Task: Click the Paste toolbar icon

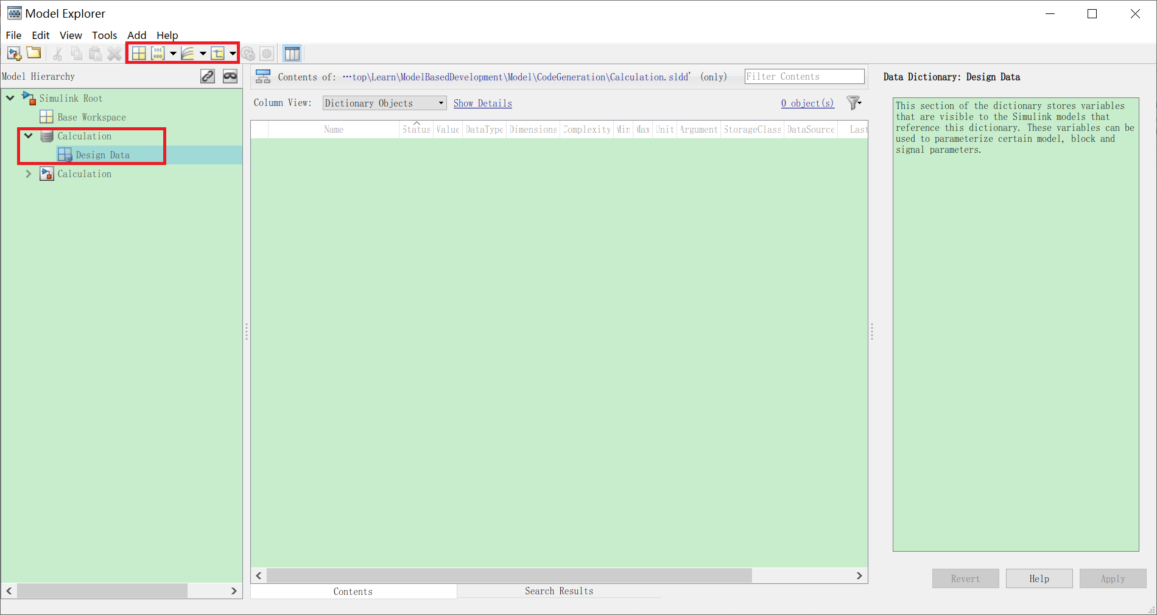Action: point(96,54)
